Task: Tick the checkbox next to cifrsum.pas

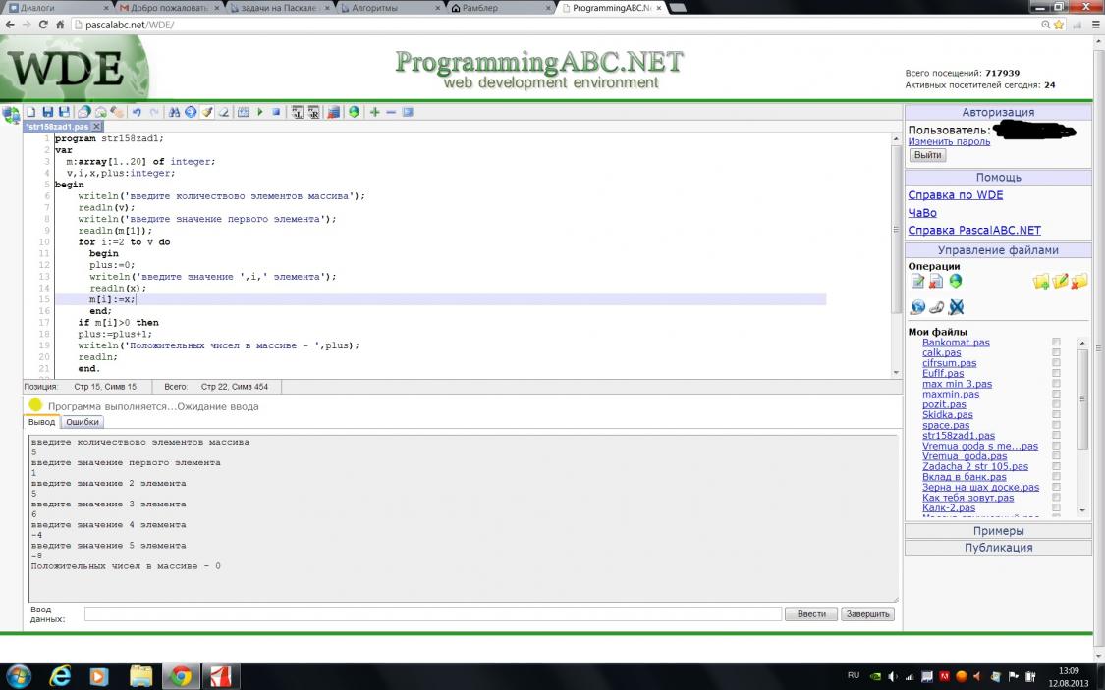Action: 1056,363
